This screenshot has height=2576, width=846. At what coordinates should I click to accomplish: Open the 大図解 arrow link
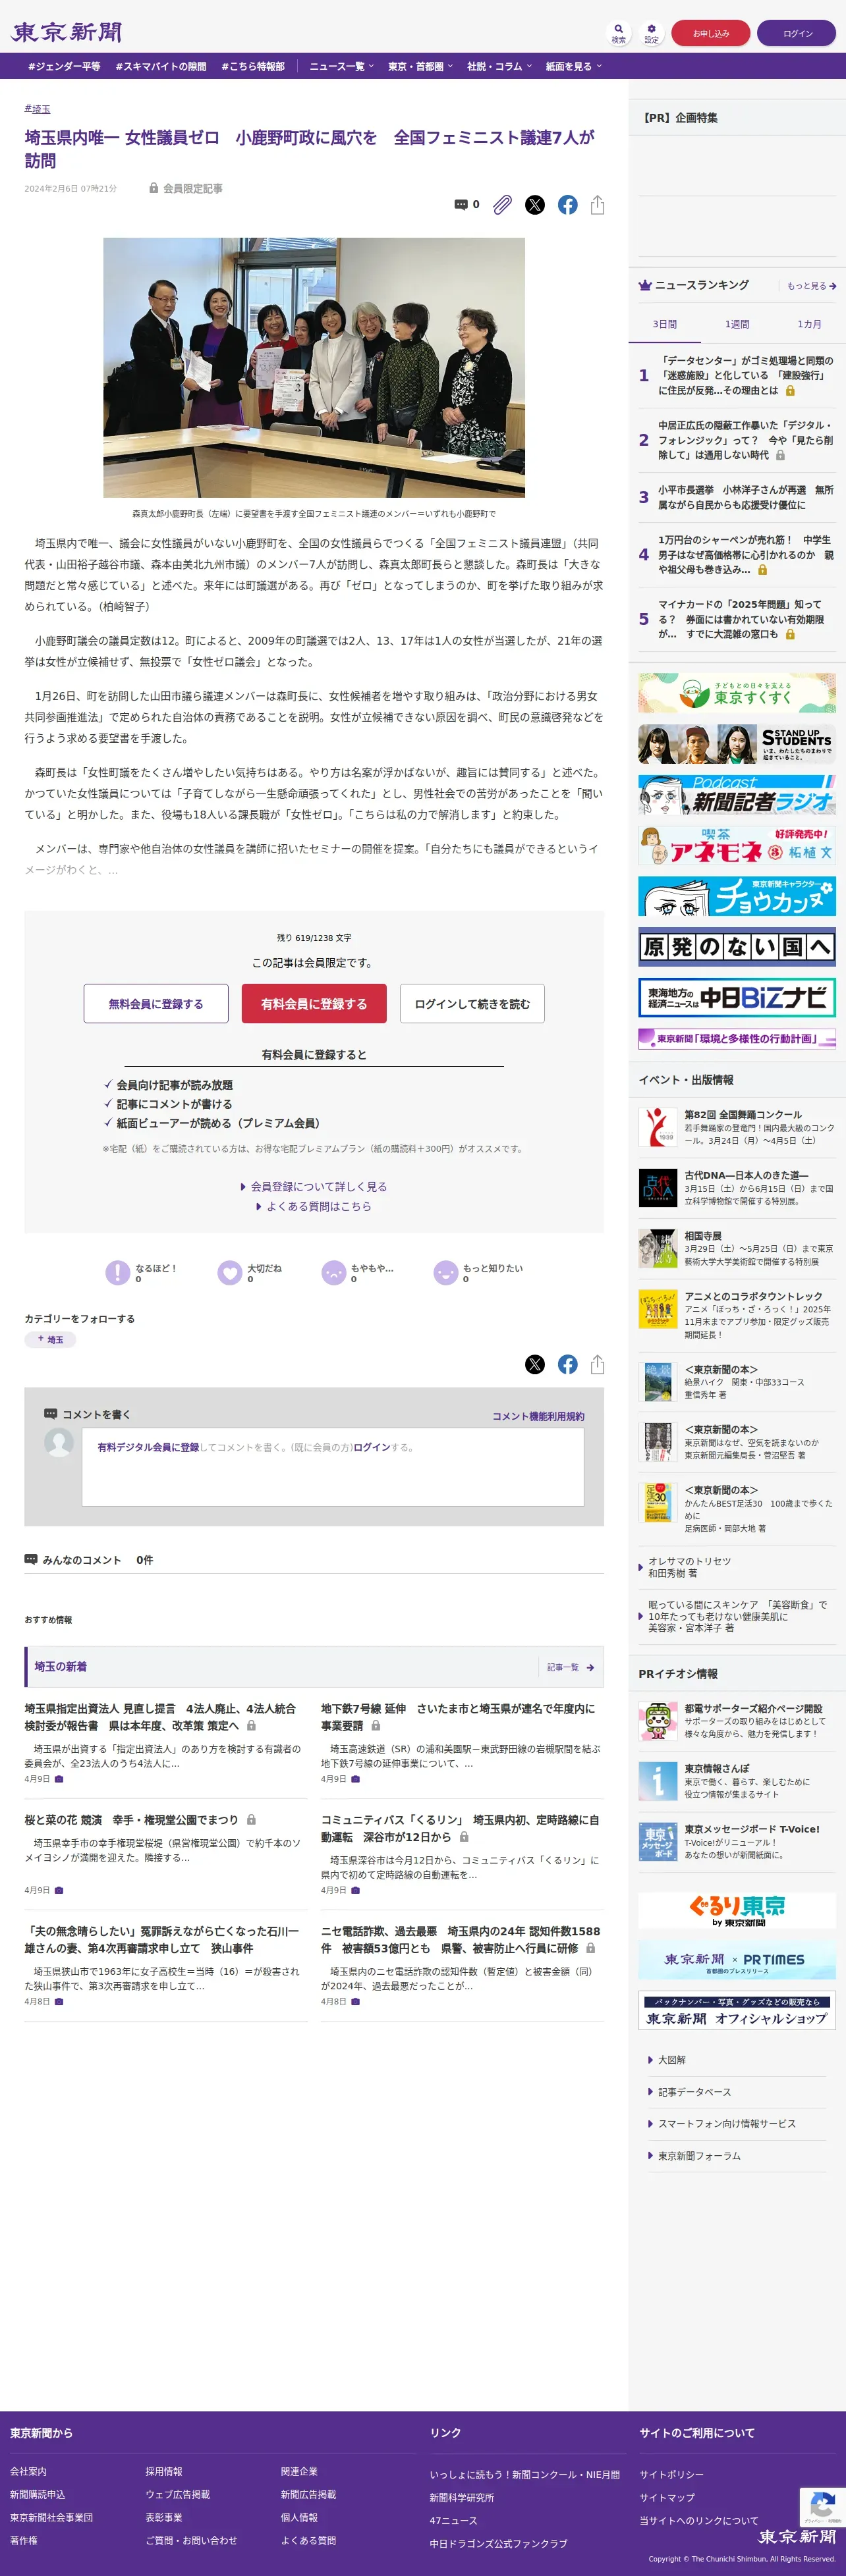pos(671,2060)
